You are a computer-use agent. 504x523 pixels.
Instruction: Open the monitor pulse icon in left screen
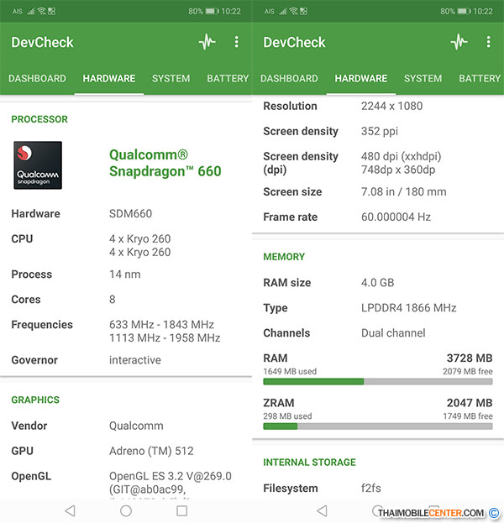(207, 42)
